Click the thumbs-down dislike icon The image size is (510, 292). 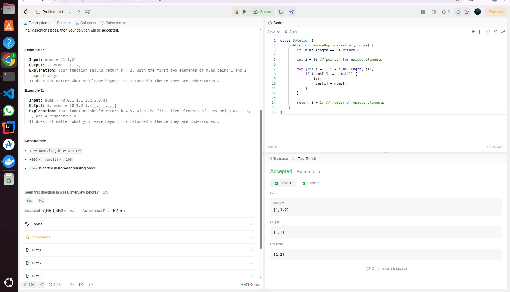(41, 285)
